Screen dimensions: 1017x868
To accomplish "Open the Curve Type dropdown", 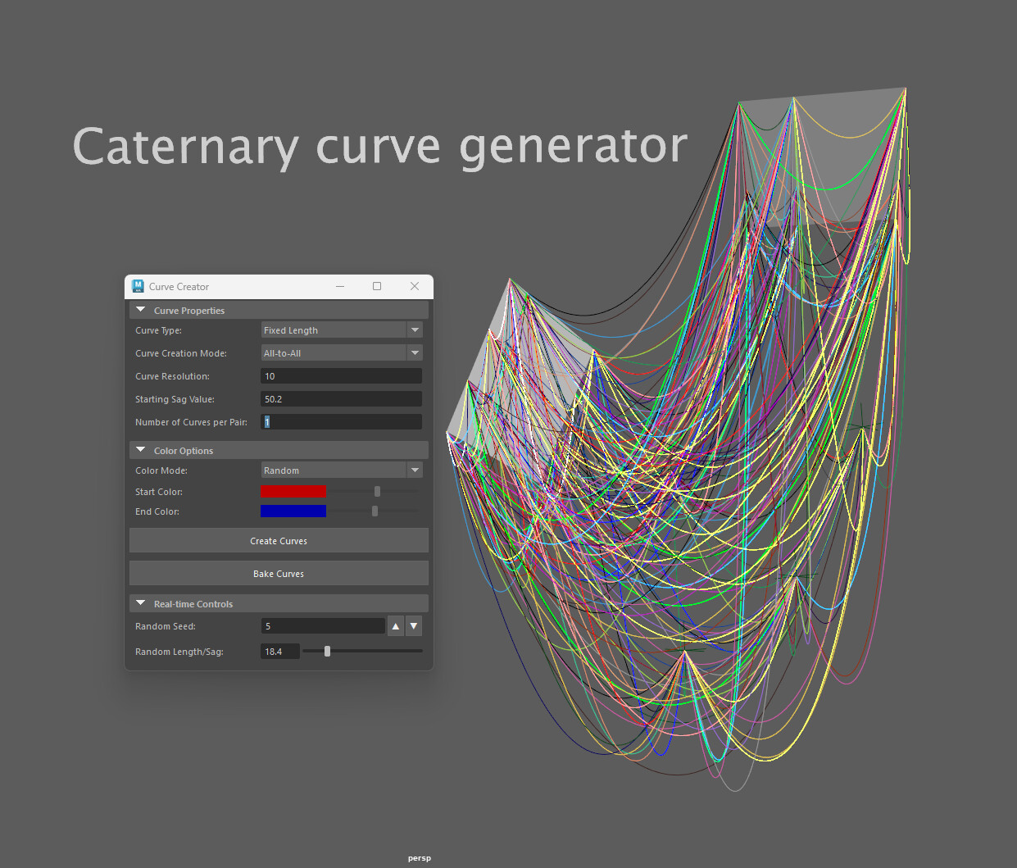I will (415, 329).
